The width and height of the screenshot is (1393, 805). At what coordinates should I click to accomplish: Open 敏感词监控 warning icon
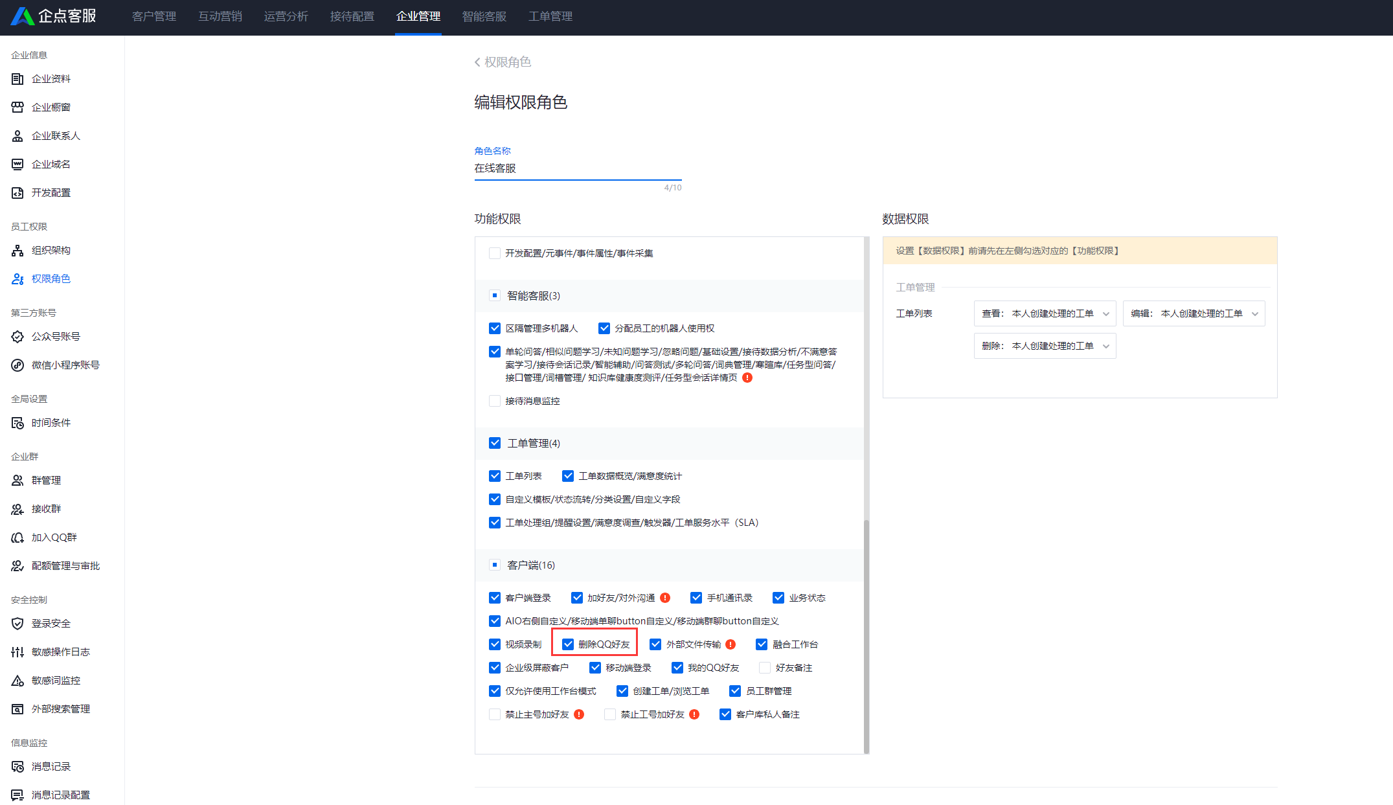[x=17, y=681]
